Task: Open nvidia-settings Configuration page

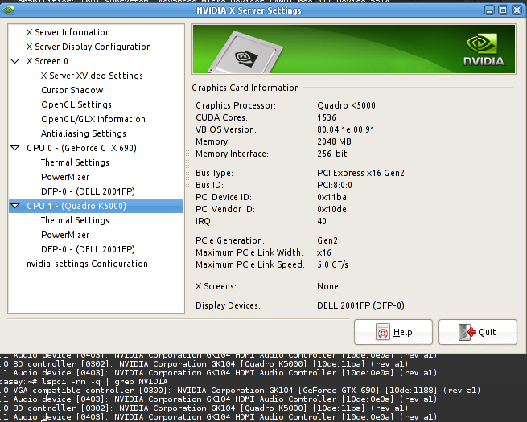Action: tap(87, 264)
